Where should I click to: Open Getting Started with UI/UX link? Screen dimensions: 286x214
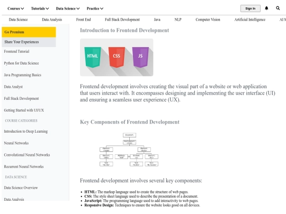24,110
